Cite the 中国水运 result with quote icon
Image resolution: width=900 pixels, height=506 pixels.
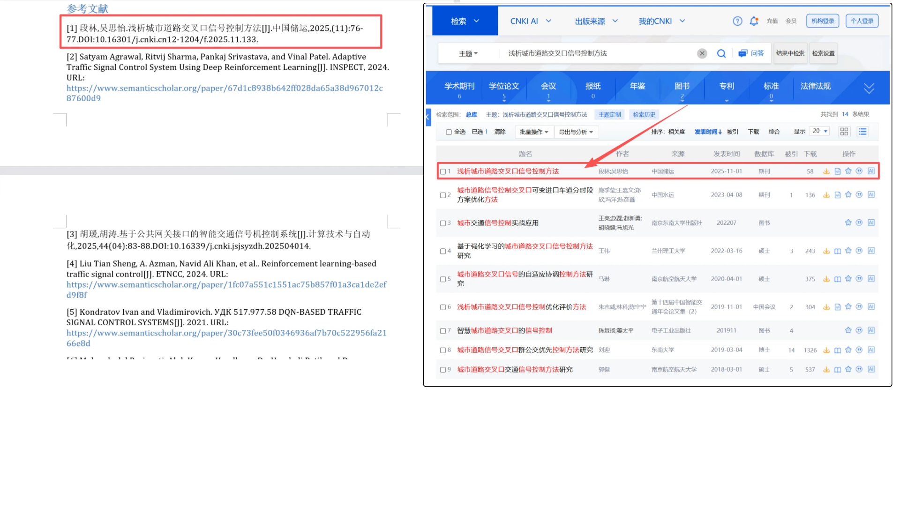859,194
